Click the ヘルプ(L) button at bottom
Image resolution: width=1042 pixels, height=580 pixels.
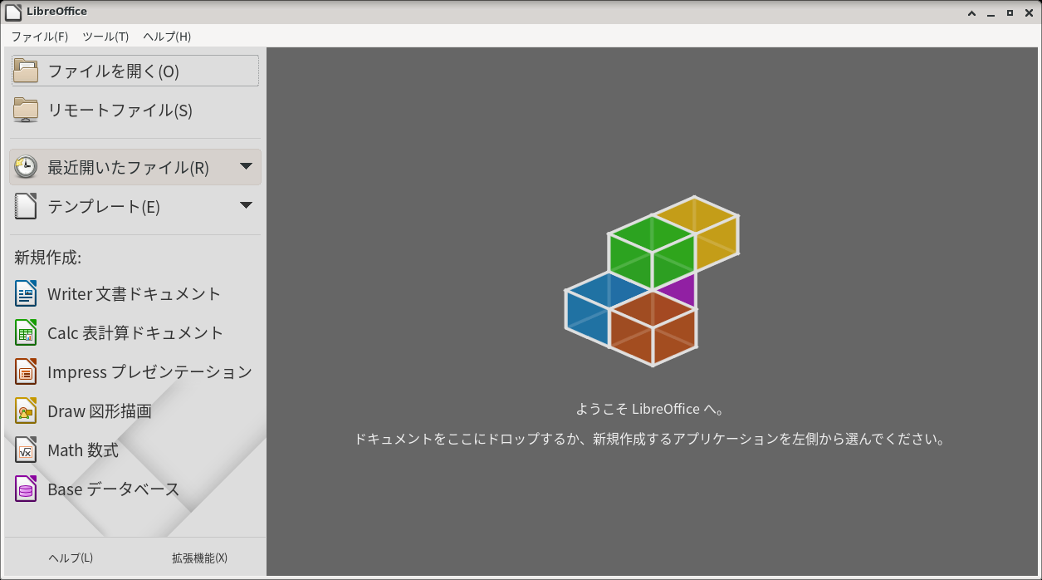click(71, 558)
